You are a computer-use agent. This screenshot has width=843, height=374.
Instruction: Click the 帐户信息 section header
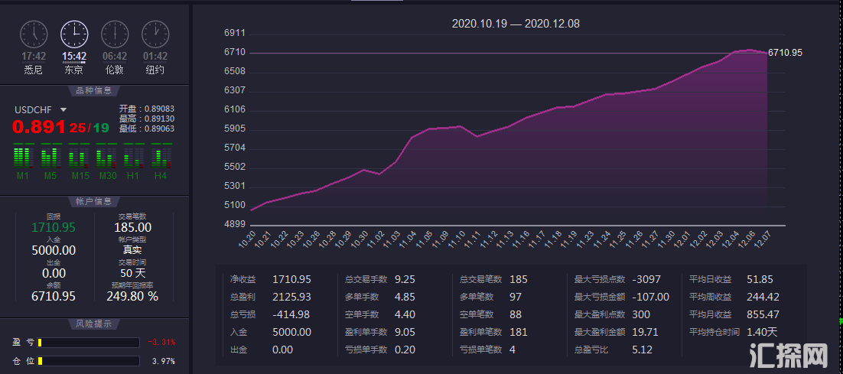[94, 201]
